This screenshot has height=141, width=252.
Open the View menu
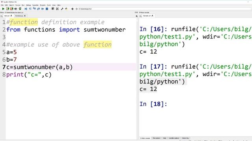point(54,5)
